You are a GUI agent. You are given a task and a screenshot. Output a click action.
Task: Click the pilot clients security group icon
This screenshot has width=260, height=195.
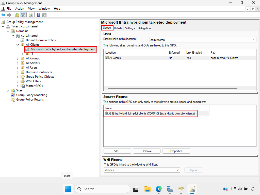107,113
